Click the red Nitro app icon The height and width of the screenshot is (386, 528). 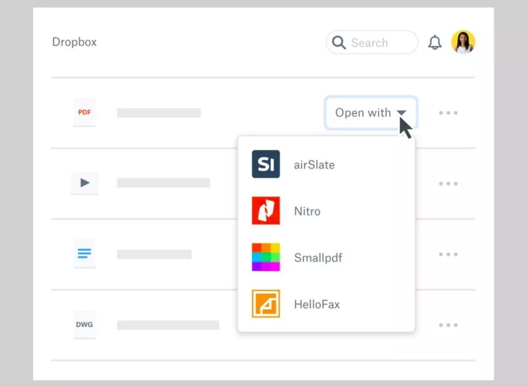[266, 210]
